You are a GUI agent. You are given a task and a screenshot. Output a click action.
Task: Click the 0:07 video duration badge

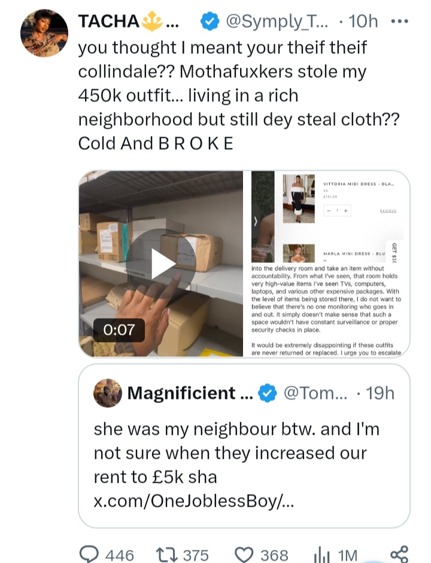click(119, 329)
